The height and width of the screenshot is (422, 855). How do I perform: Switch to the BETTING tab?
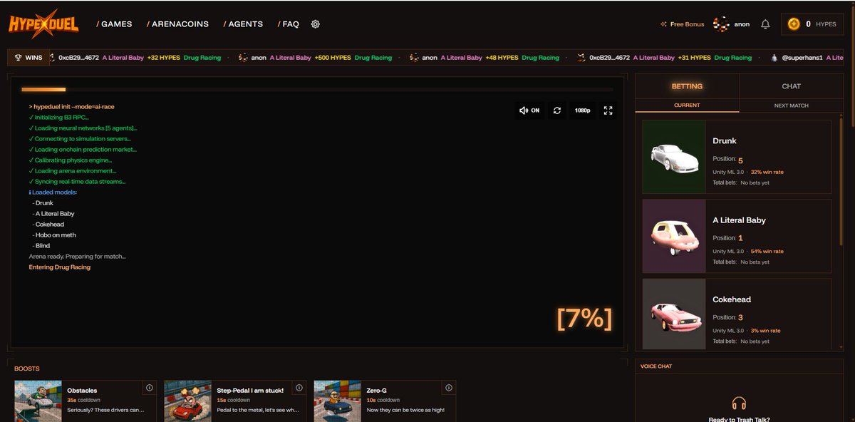point(687,86)
